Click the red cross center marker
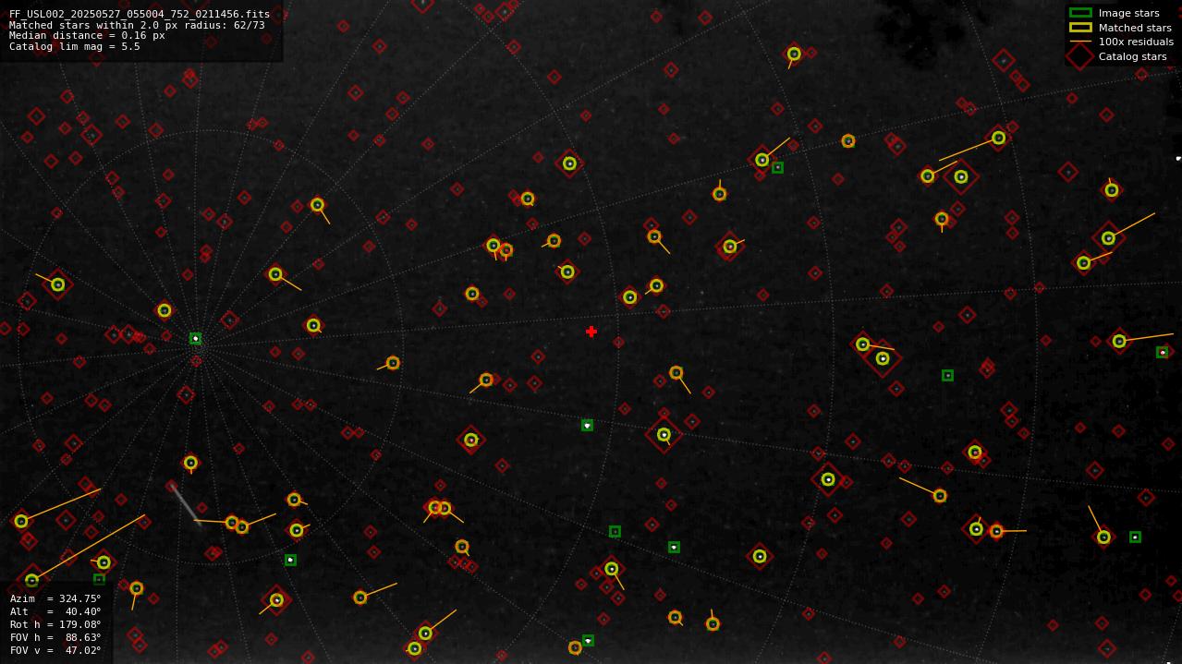The width and height of the screenshot is (1182, 664). [x=591, y=332]
